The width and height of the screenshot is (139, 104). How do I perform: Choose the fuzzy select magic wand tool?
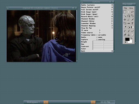[x=125, y=16]
